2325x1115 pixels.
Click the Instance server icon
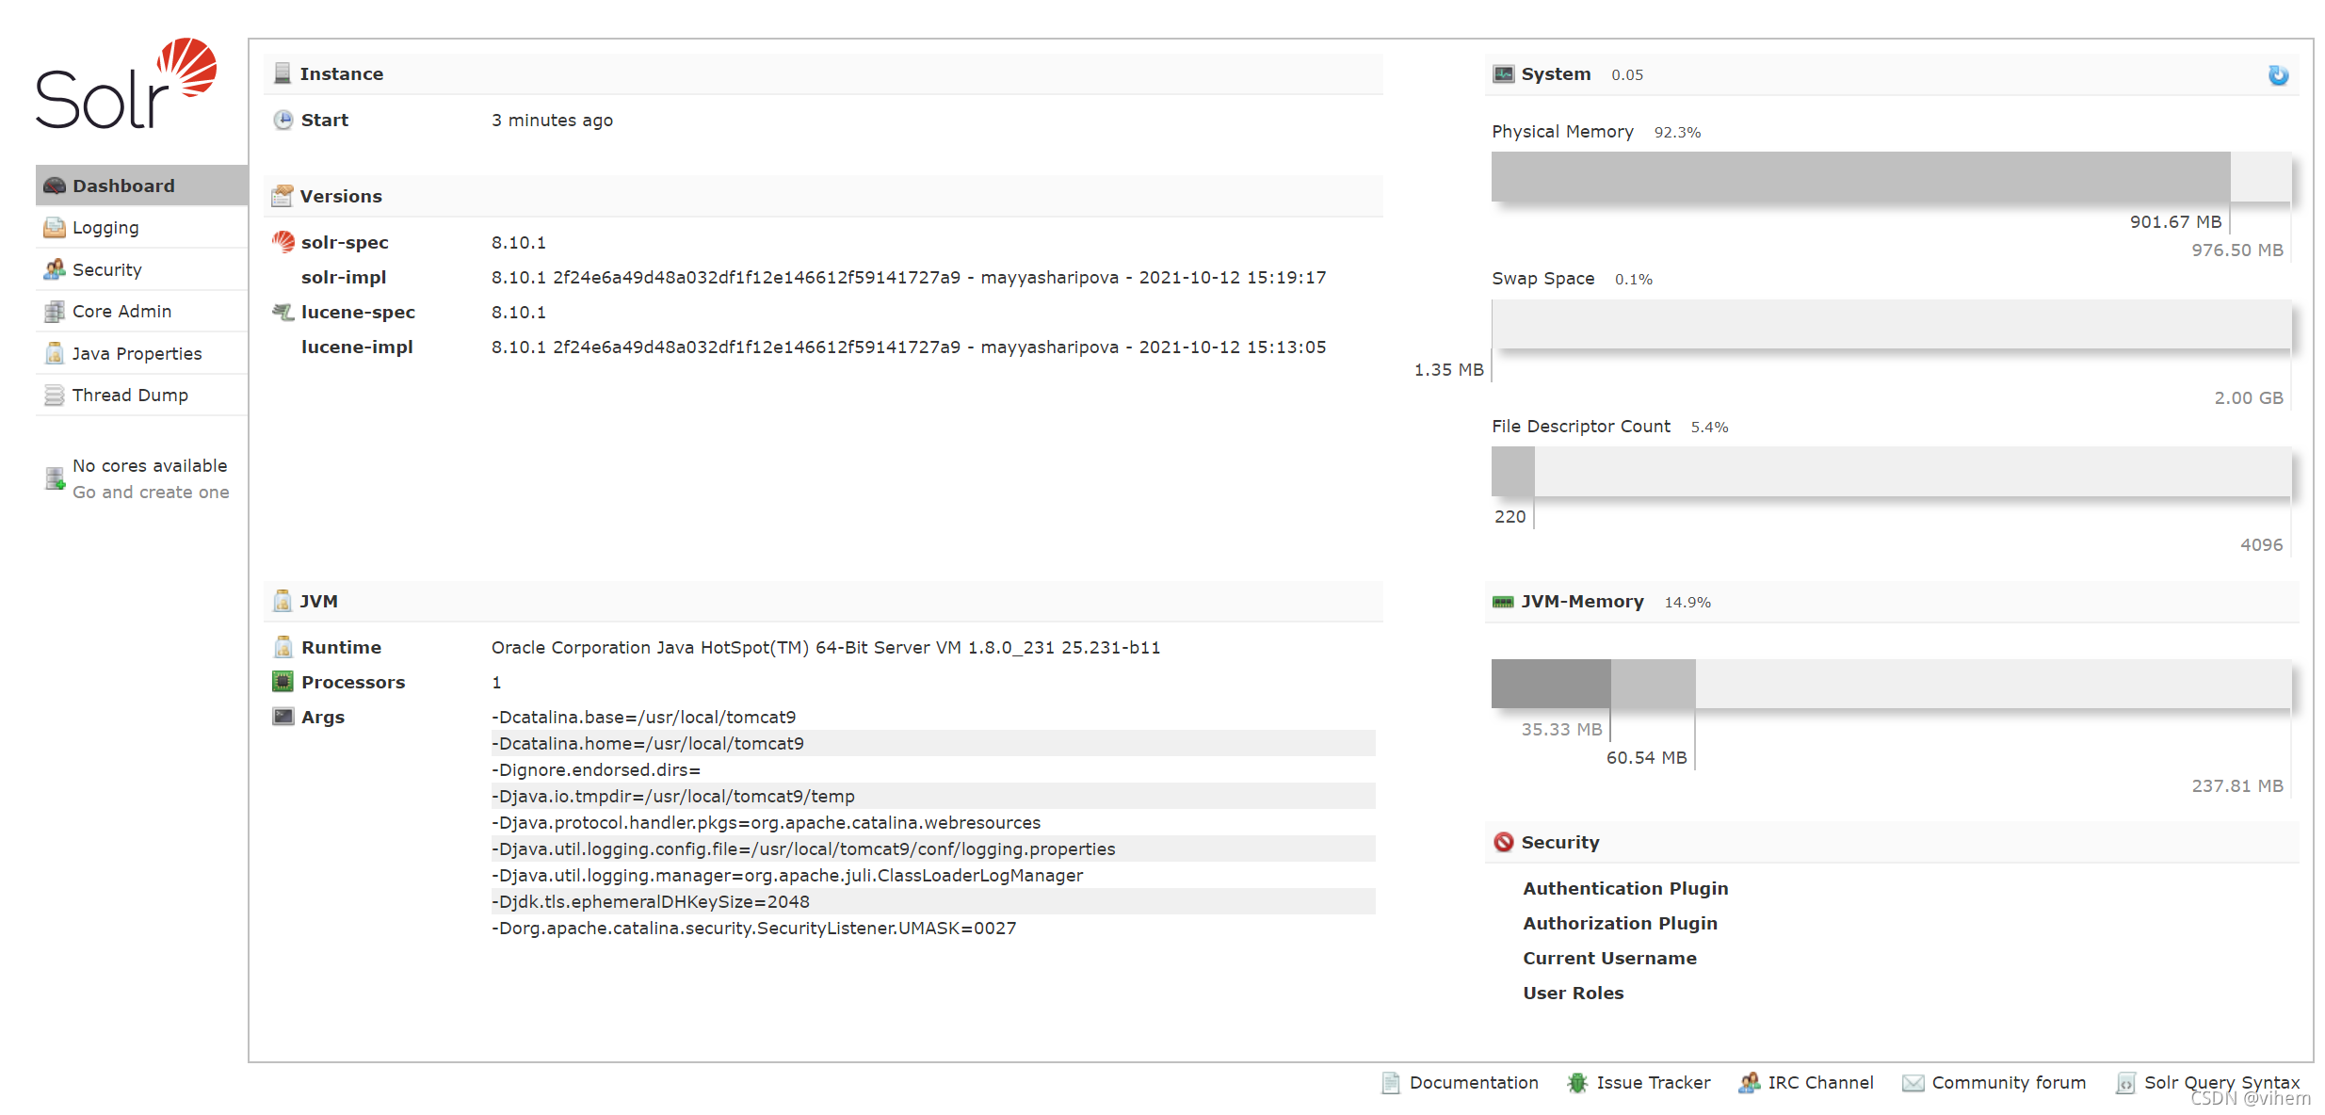283,73
